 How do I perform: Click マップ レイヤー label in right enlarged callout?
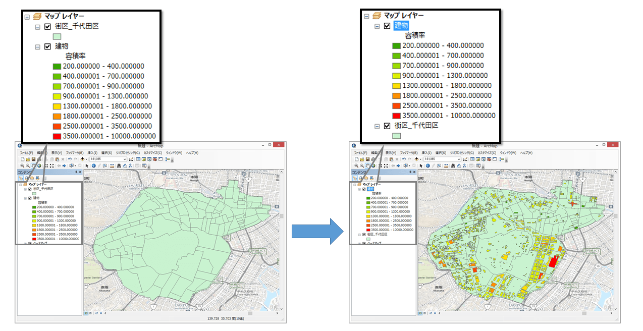(403, 16)
